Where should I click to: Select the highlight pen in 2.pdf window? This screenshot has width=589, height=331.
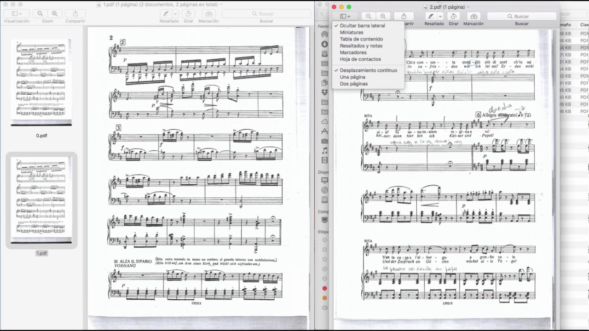[431, 16]
